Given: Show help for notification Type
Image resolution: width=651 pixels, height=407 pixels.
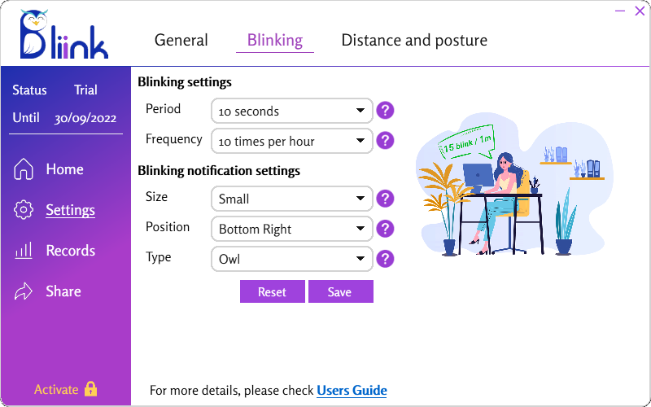Looking at the screenshot, I should click(x=385, y=259).
